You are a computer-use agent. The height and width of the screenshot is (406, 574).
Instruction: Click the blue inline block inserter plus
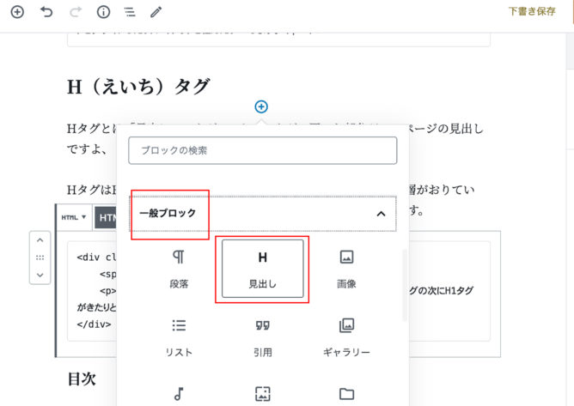pos(261,106)
